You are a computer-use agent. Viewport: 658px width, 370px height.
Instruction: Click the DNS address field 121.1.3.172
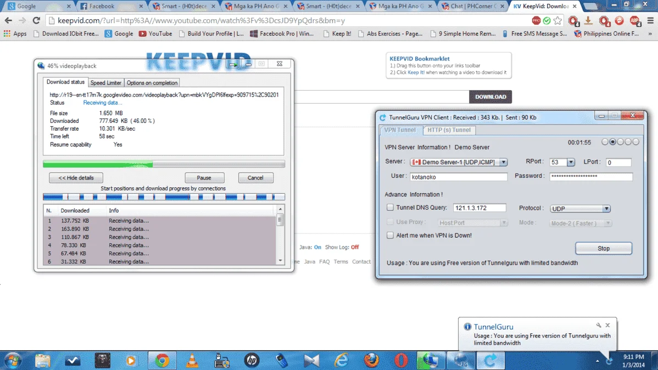(x=479, y=208)
